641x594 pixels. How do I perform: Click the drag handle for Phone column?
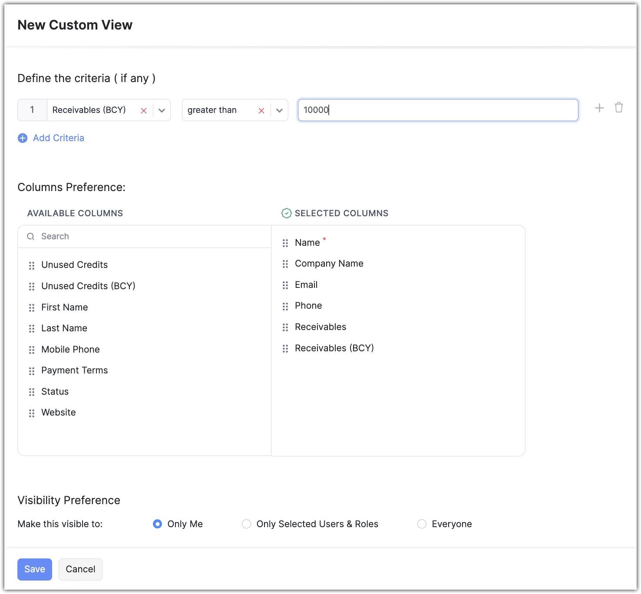[285, 307]
